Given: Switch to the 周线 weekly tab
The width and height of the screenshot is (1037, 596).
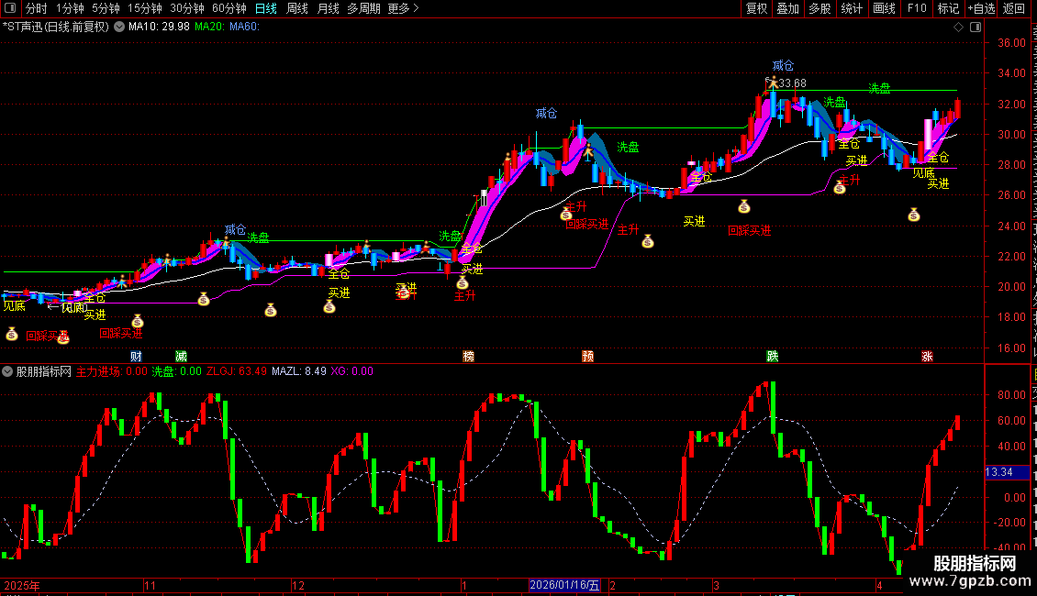Looking at the screenshot, I should pos(297,8).
